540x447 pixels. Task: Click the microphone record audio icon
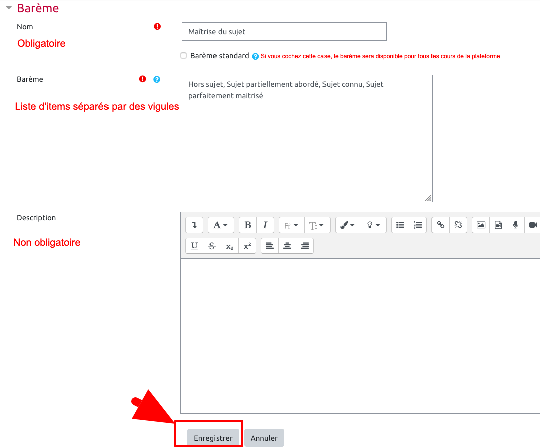515,225
